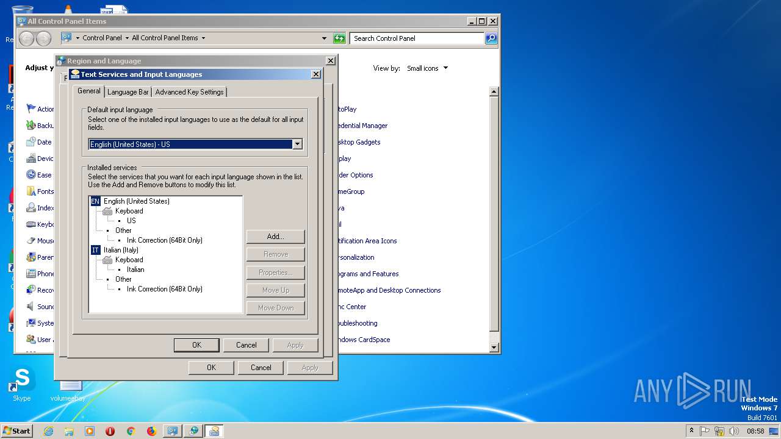Click the clock showing 08:58
This screenshot has height=439, width=781.
[x=755, y=431]
